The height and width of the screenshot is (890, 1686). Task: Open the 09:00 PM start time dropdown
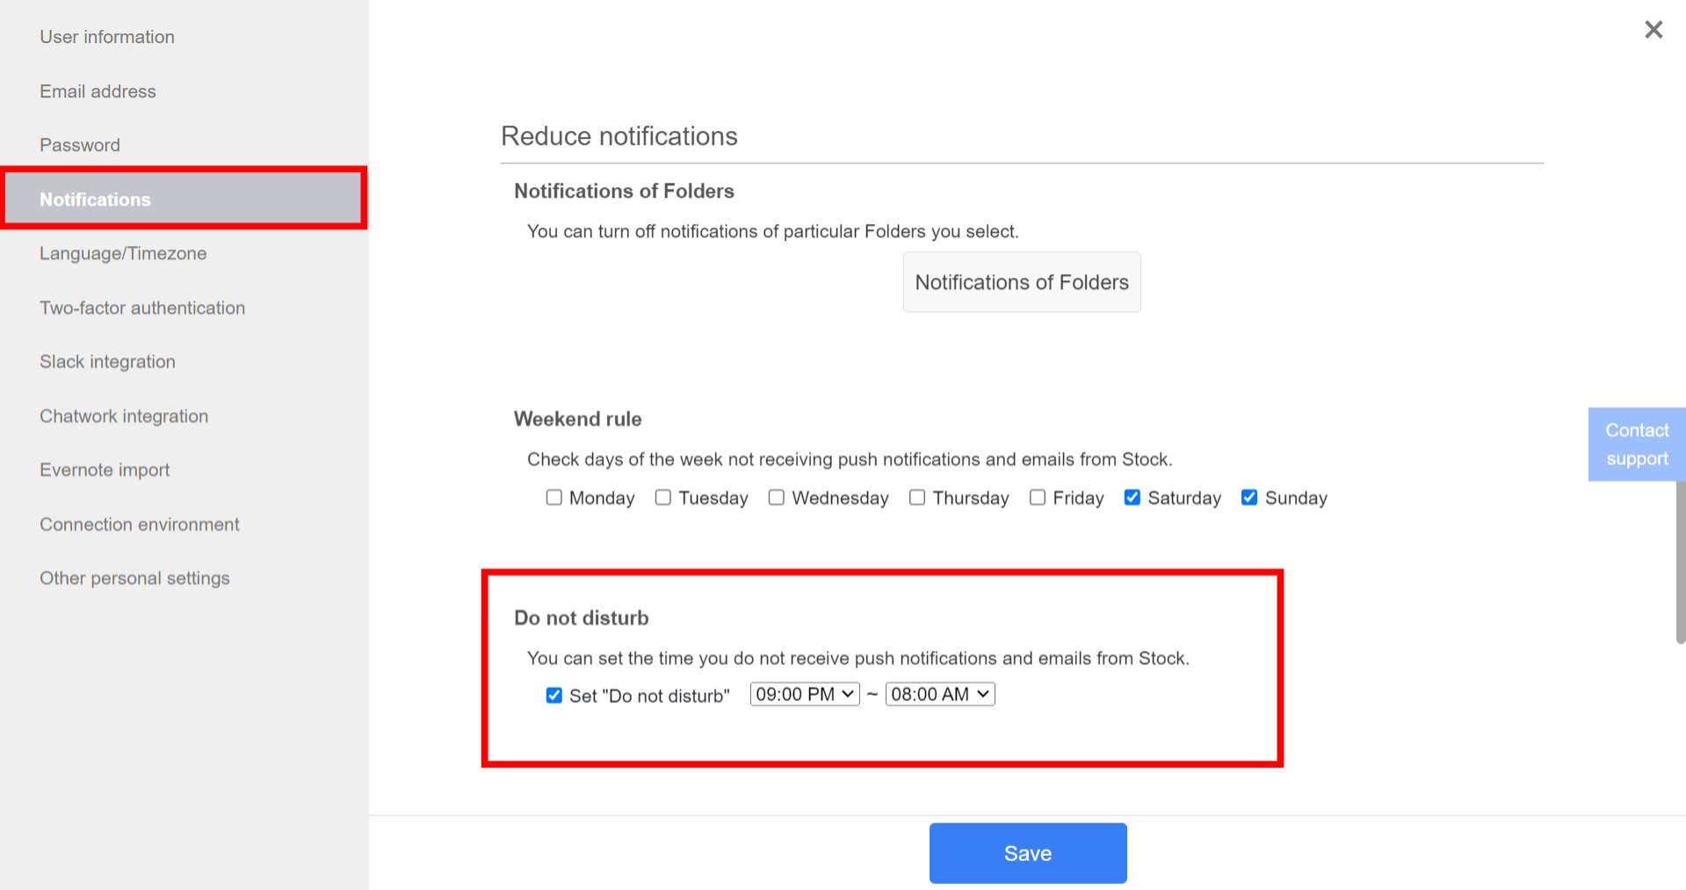tap(803, 693)
